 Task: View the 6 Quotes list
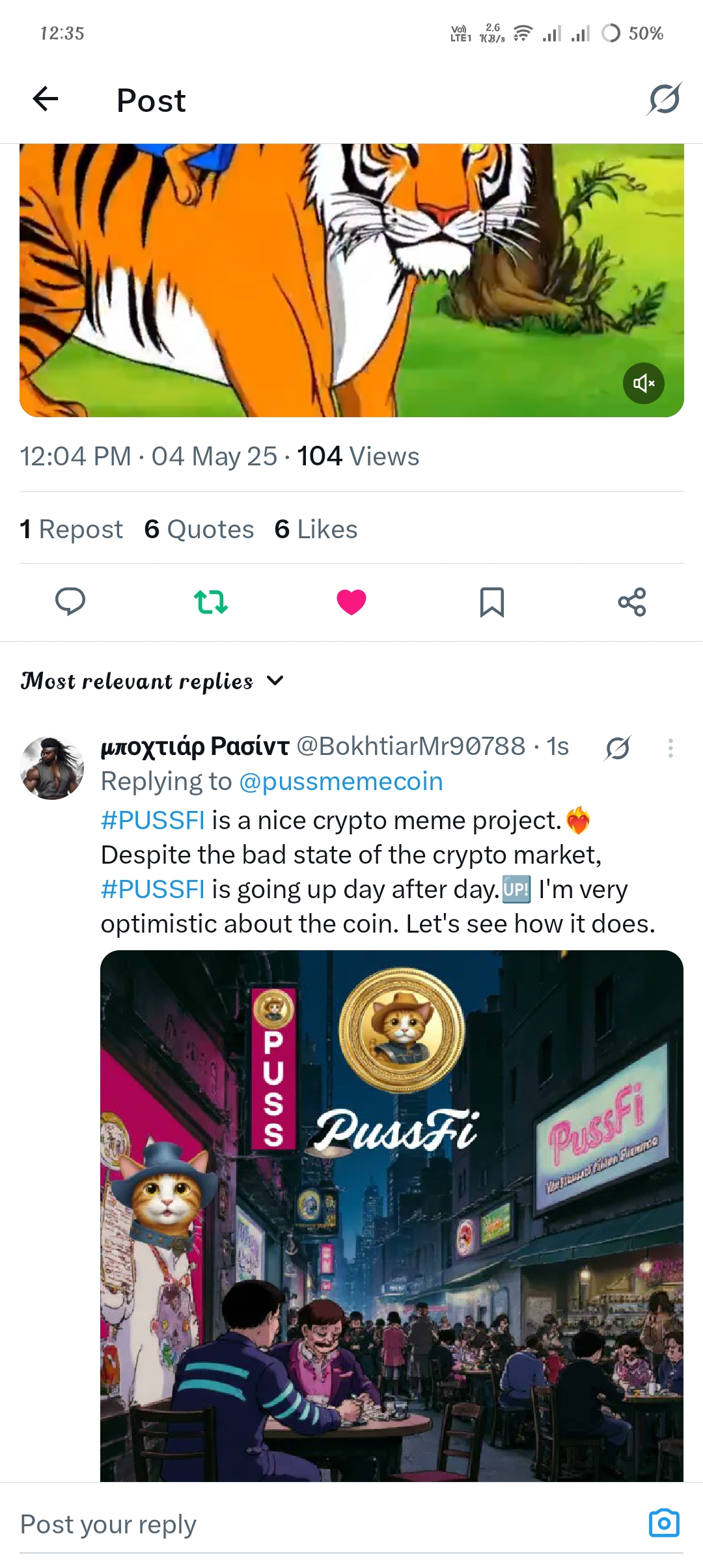pos(199,529)
